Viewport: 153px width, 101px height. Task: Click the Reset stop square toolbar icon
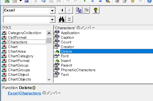100,1
